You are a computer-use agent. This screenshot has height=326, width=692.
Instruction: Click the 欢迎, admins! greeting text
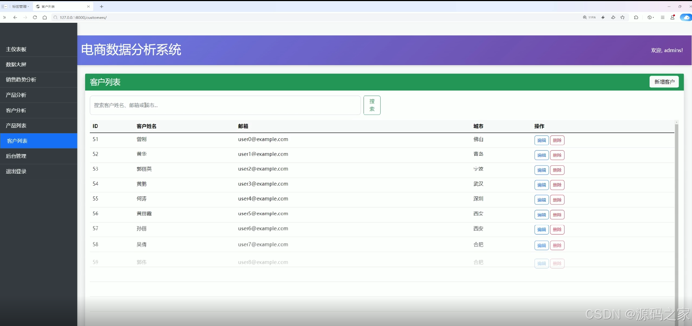pyautogui.click(x=667, y=50)
